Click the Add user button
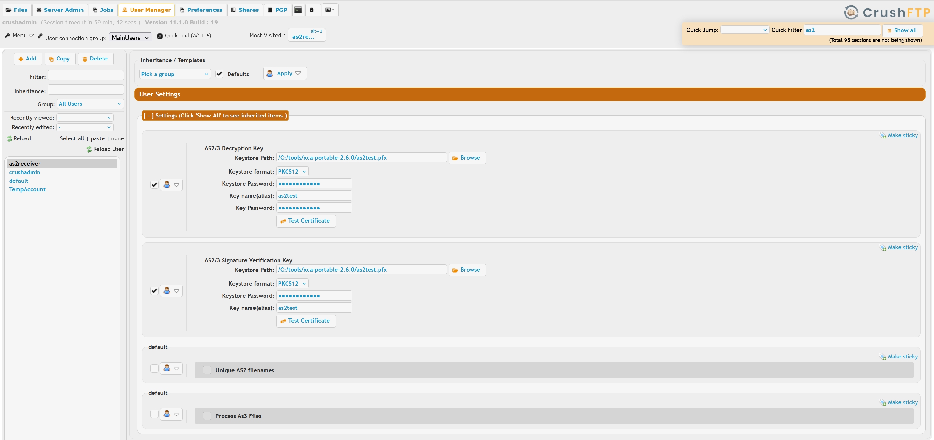 click(28, 59)
